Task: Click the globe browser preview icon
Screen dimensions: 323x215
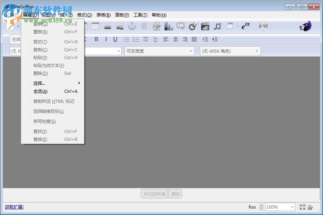Action: pyautogui.click(x=263, y=26)
